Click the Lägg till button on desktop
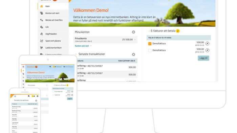 click(x=203, y=58)
